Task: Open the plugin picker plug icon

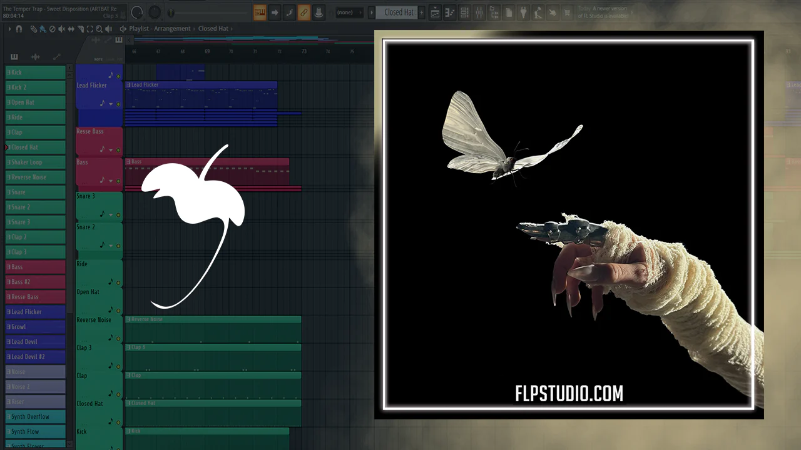Action: (x=524, y=12)
